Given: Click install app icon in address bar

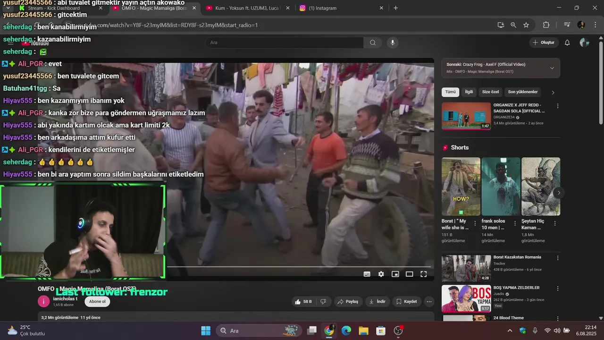Looking at the screenshot, I should point(501,25).
